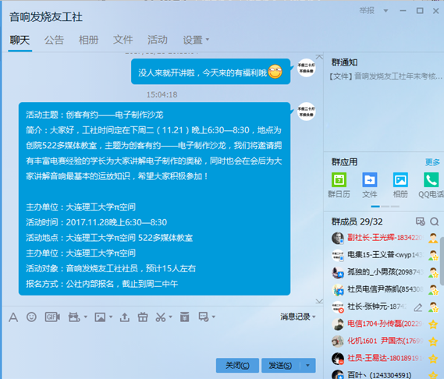Select member 百叶丶(1243304591)
The width and height of the screenshot is (444, 379).
(x=385, y=375)
